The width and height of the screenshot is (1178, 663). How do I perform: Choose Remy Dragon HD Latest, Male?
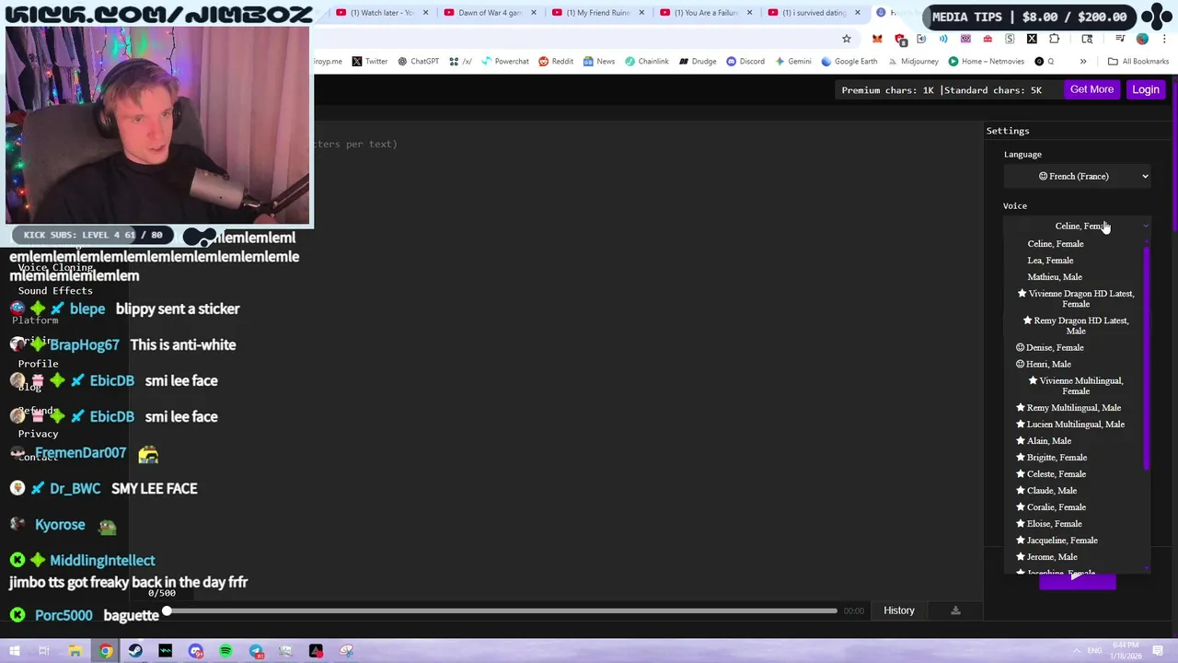point(1076,325)
